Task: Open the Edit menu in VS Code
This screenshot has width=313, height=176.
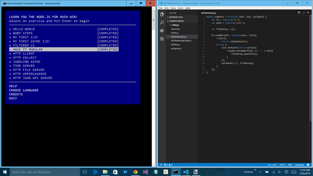Action: 166,8
